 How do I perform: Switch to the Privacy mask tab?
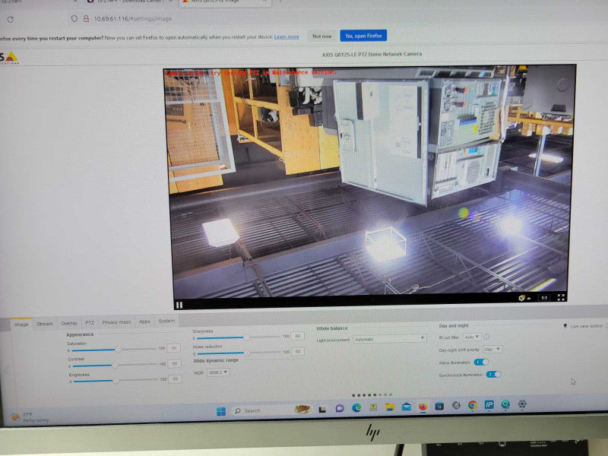point(116,321)
